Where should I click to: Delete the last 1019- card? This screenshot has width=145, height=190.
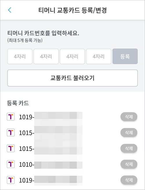click(129, 180)
